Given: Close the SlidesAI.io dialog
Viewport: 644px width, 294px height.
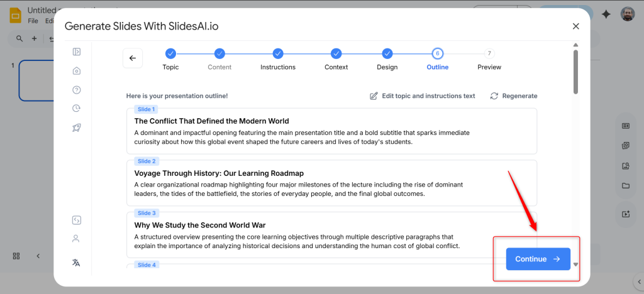Looking at the screenshot, I should (x=576, y=26).
